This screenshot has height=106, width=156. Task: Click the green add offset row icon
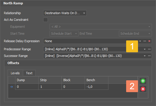(x=143, y=81)
